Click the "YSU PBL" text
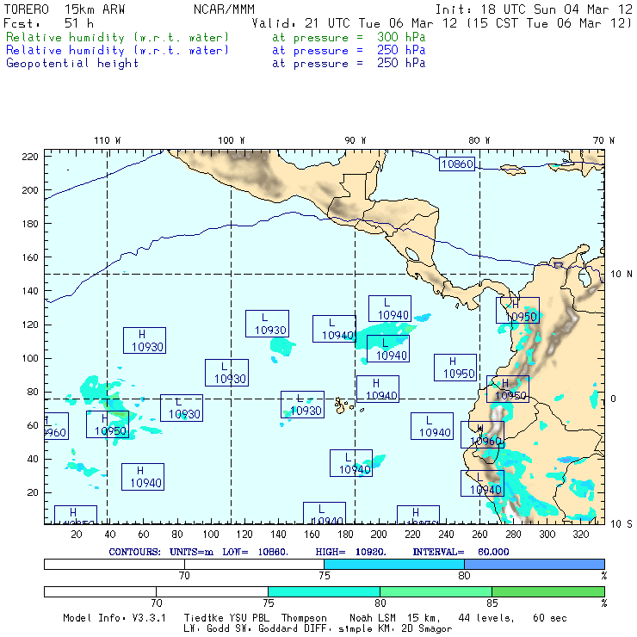The width and height of the screenshot is (637, 637). pyautogui.click(x=250, y=618)
